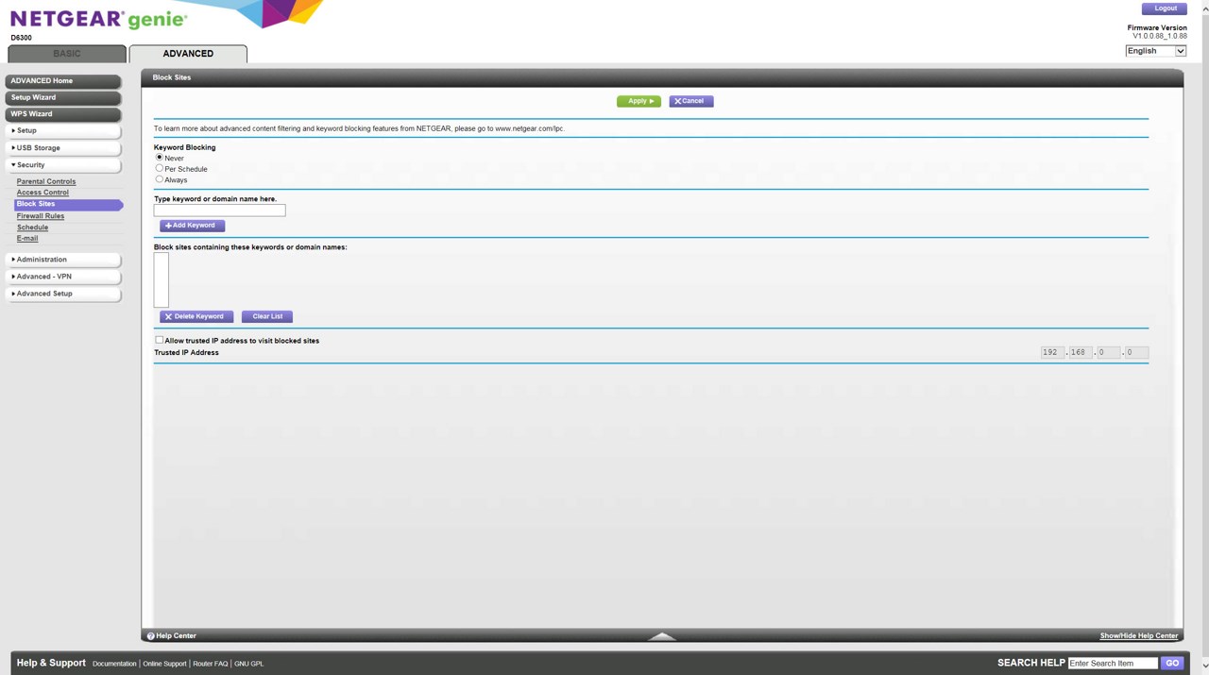Expand the USB Storage menu section

point(64,148)
